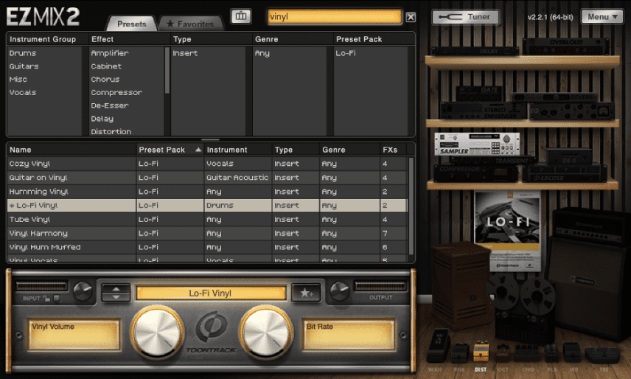Screen dimensions: 631x379
Task: Filter by Guitars instrument group
Action: (x=24, y=66)
